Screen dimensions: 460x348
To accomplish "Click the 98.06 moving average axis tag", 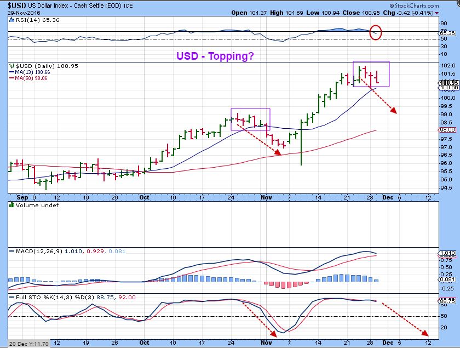I will pyautogui.click(x=448, y=129).
